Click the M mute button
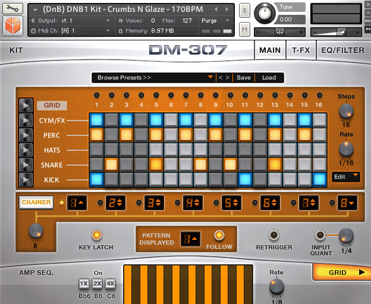The height and width of the screenshot is (304, 371). coord(244,29)
